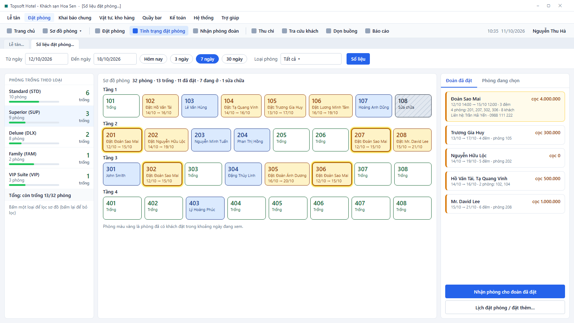
Task: Click the Dọn buồng toolbar icon
Action: point(329,31)
